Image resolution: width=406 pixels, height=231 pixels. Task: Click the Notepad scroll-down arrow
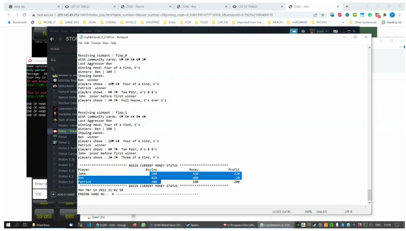(370, 203)
